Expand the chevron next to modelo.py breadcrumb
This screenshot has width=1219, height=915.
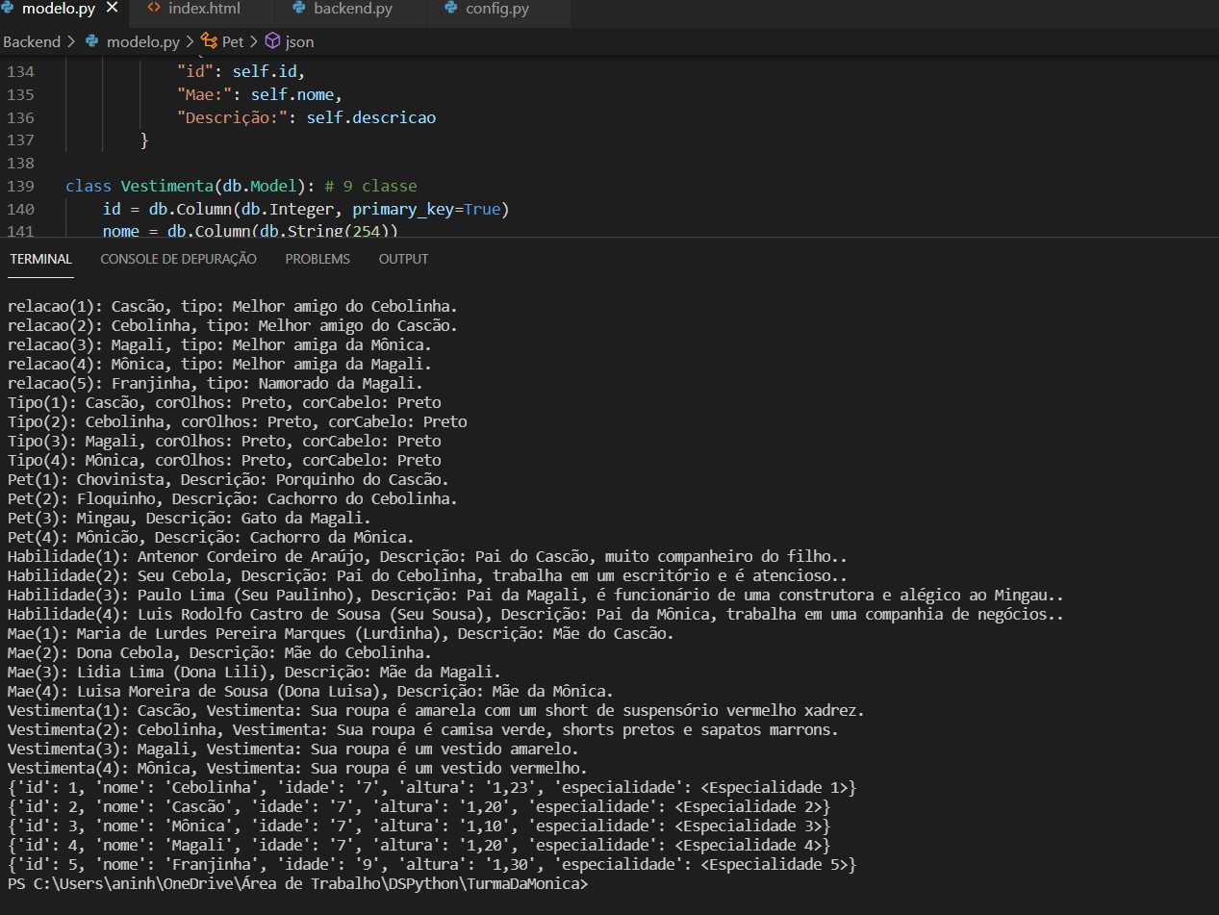[189, 41]
